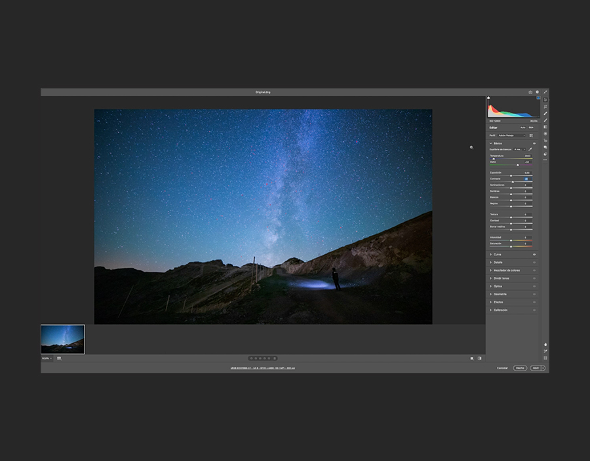Select the Red Eye removal tool
Viewport: 590px width, 461px height.
point(545,141)
